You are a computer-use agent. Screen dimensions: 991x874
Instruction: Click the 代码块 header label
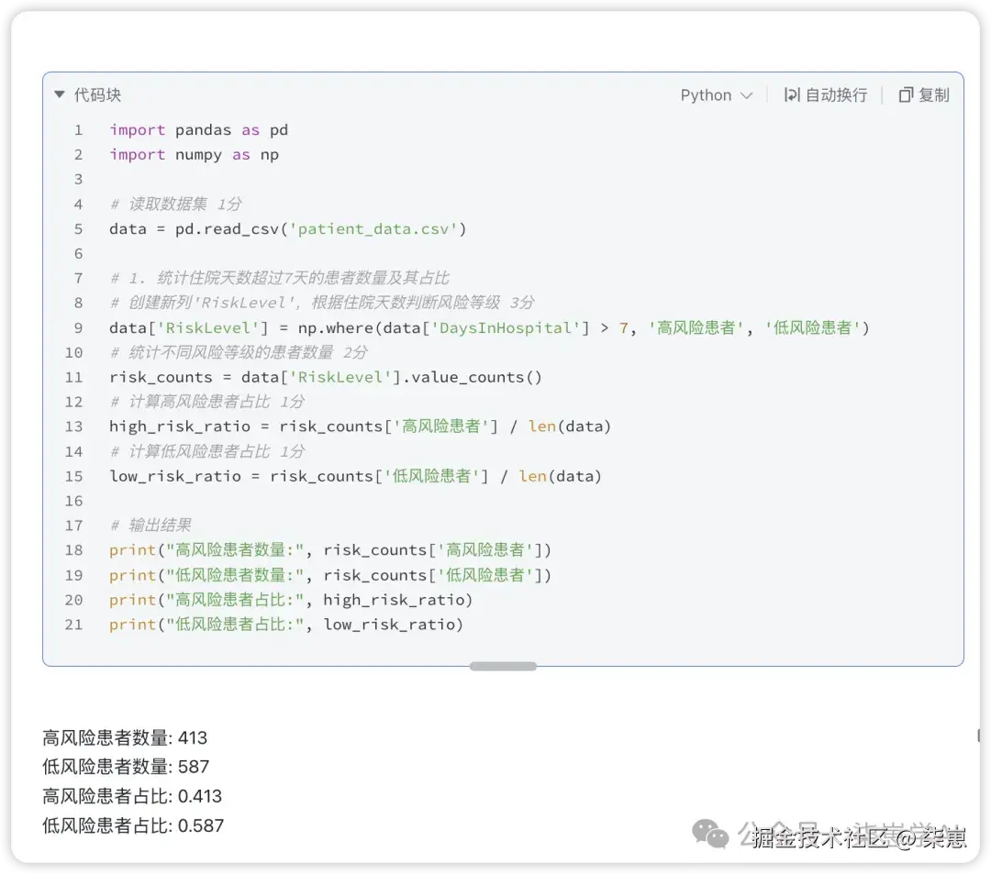click(96, 94)
